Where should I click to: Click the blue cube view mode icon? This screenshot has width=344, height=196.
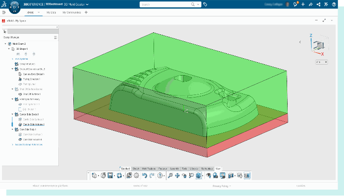[198, 176]
